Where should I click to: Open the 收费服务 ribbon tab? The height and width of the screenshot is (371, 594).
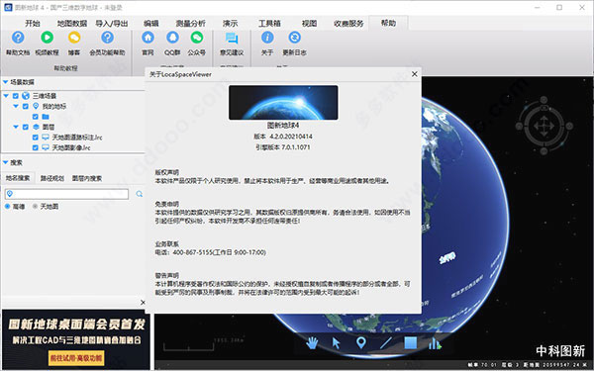pyautogui.click(x=348, y=23)
